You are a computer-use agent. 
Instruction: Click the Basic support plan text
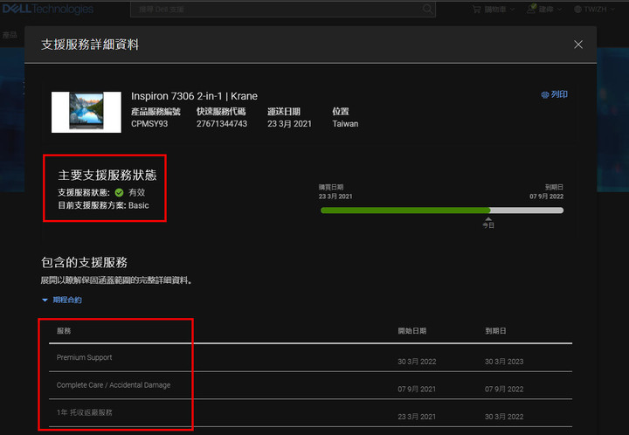point(138,205)
